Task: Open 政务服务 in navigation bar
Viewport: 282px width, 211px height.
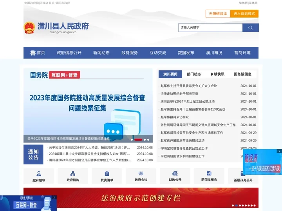Action: tap(130, 53)
